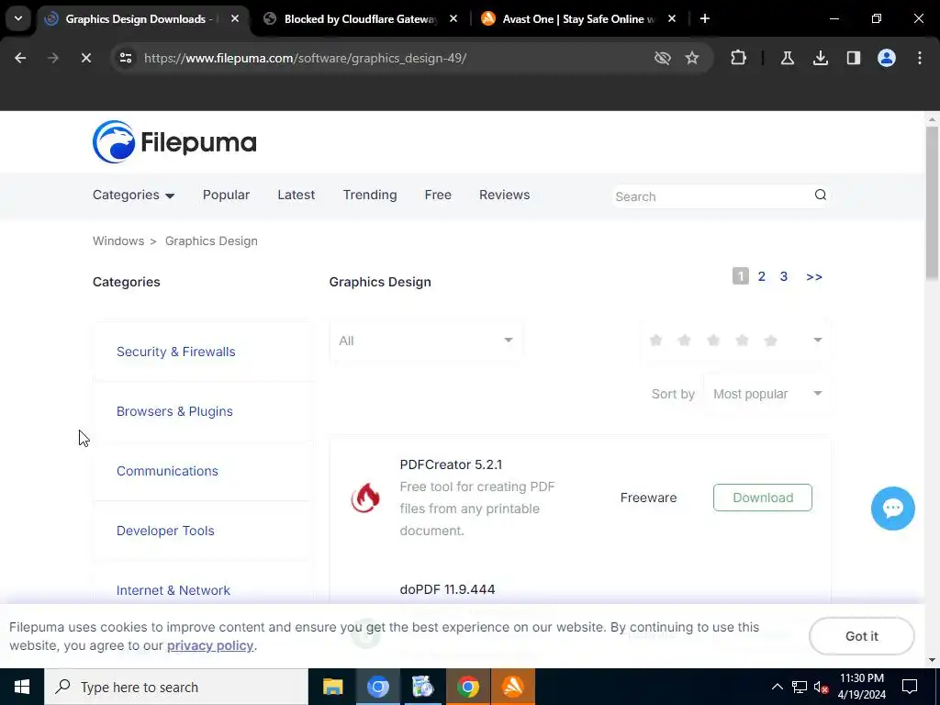Open File Explorer from taskbar
The width and height of the screenshot is (940, 705).
pyautogui.click(x=332, y=687)
